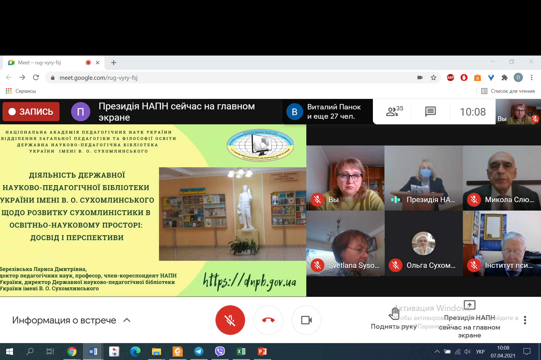Viewport: 541px width, 360px height.
Task: Open the Chrome three-dot menu
Action: pos(532,78)
